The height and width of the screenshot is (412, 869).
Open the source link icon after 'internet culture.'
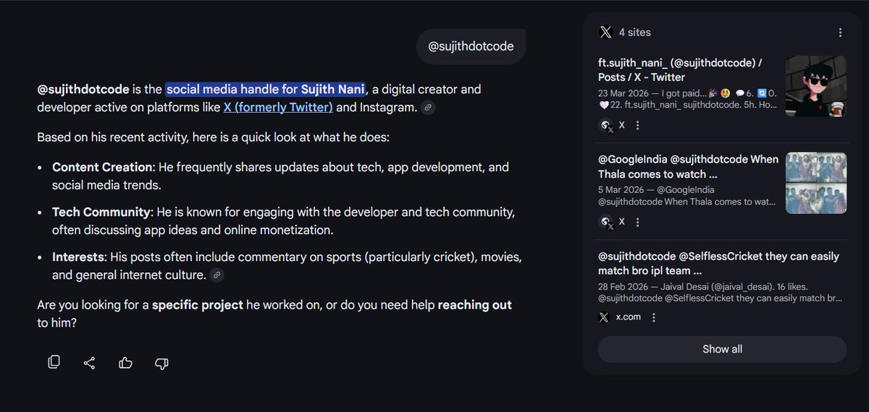click(216, 275)
